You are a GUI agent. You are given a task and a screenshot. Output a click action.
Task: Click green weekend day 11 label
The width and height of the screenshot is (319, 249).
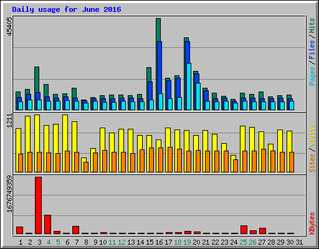pyautogui.click(x=112, y=242)
